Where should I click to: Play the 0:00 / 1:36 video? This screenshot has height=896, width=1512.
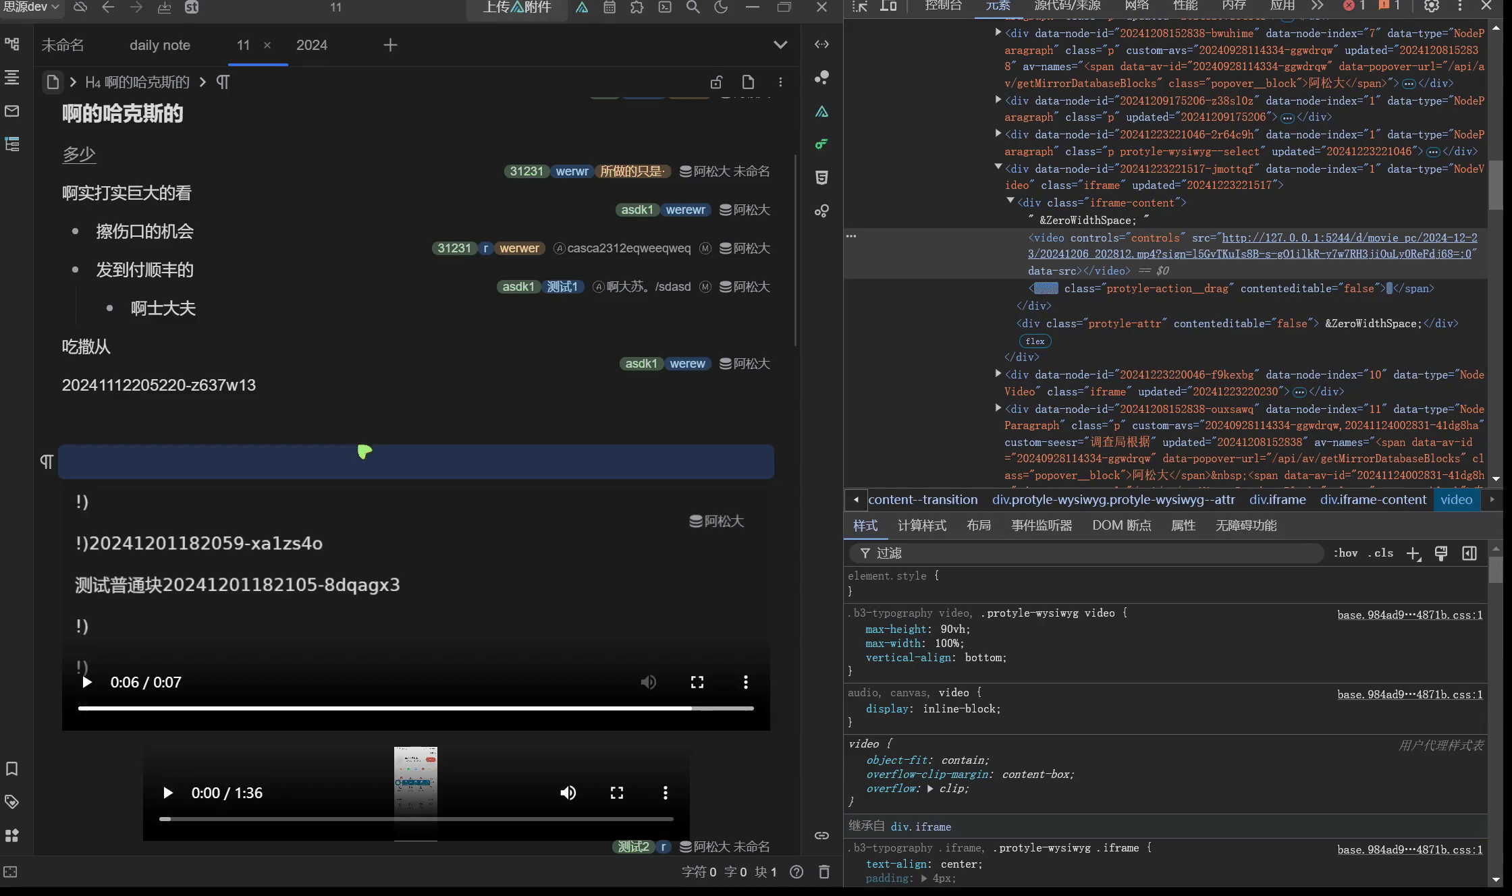168,793
